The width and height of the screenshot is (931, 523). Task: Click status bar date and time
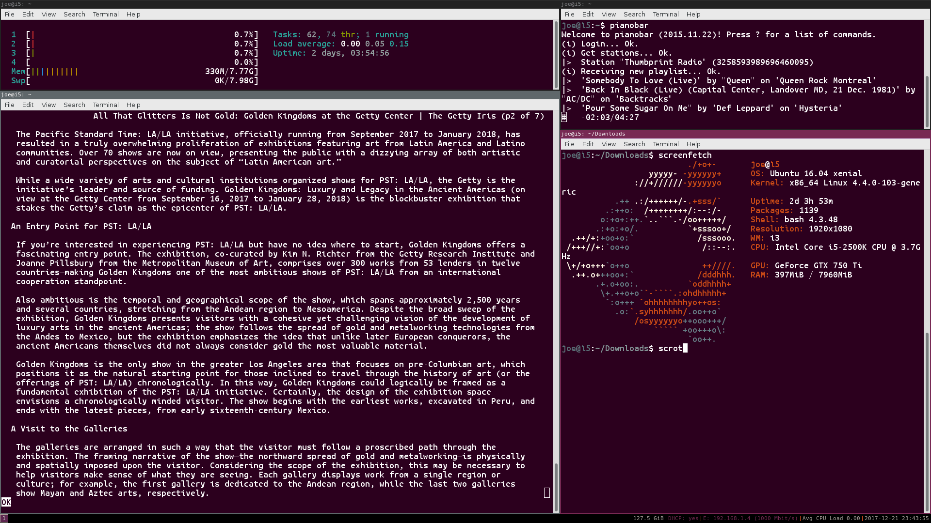coord(897,518)
